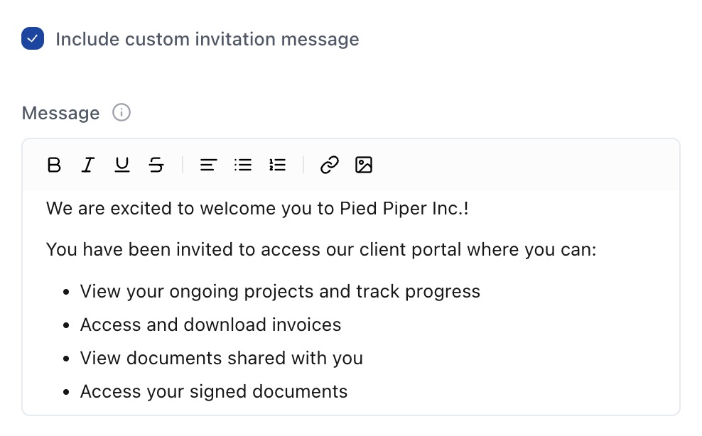Create a numbered list
The width and height of the screenshot is (702, 436).
point(277,165)
